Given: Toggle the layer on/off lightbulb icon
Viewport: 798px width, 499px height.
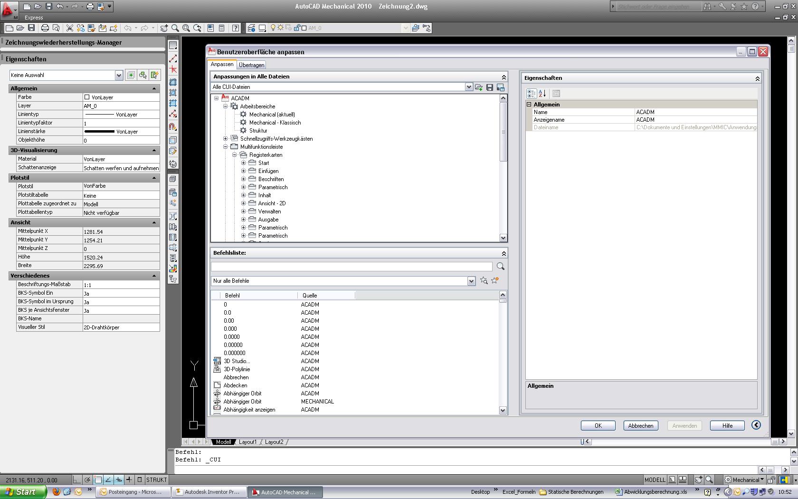Looking at the screenshot, I should (273, 28).
